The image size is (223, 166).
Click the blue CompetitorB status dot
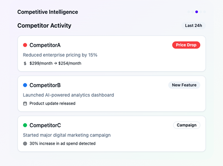click(x=25, y=85)
